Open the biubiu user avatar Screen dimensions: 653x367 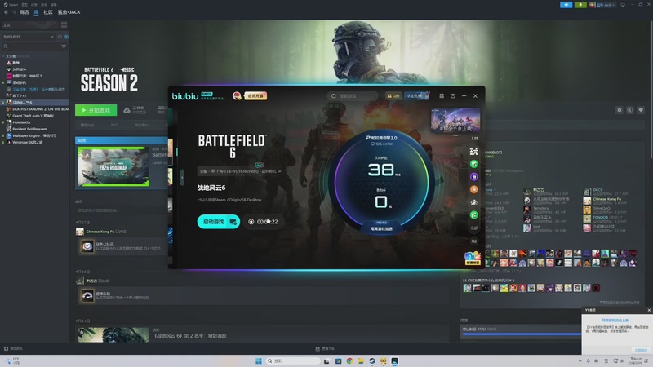point(237,95)
